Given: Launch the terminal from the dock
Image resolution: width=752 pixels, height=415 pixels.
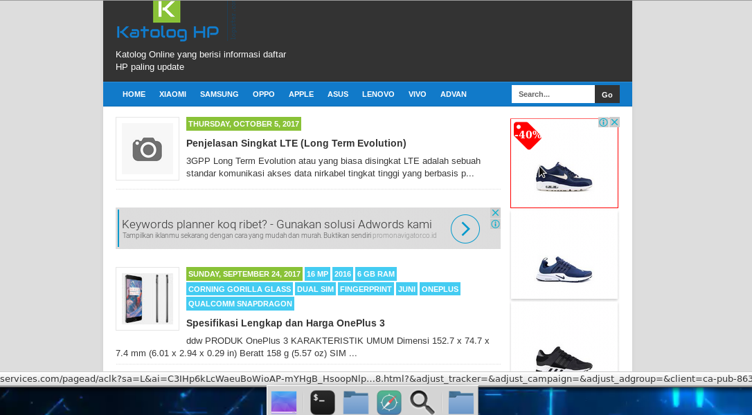Looking at the screenshot, I should tap(322, 403).
